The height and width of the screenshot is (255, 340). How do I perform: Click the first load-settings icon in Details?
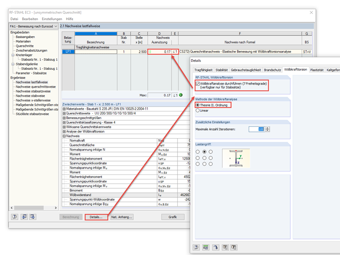[225, 247]
